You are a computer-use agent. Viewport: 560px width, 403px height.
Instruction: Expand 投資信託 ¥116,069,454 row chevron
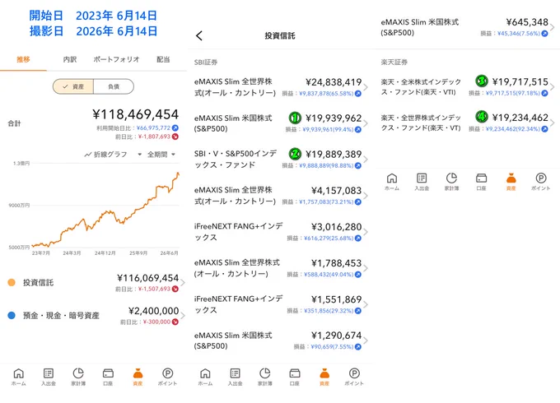tap(183, 283)
